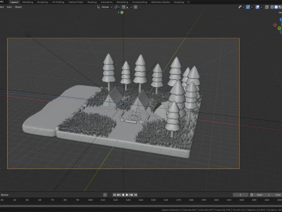Click the orange camera frame border

pyautogui.click(x=123, y=38)
